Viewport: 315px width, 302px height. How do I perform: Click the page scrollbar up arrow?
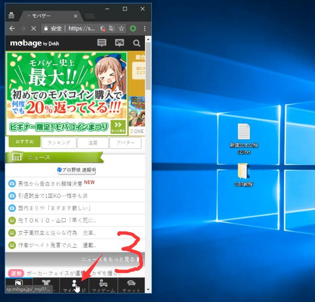(148, 39)
